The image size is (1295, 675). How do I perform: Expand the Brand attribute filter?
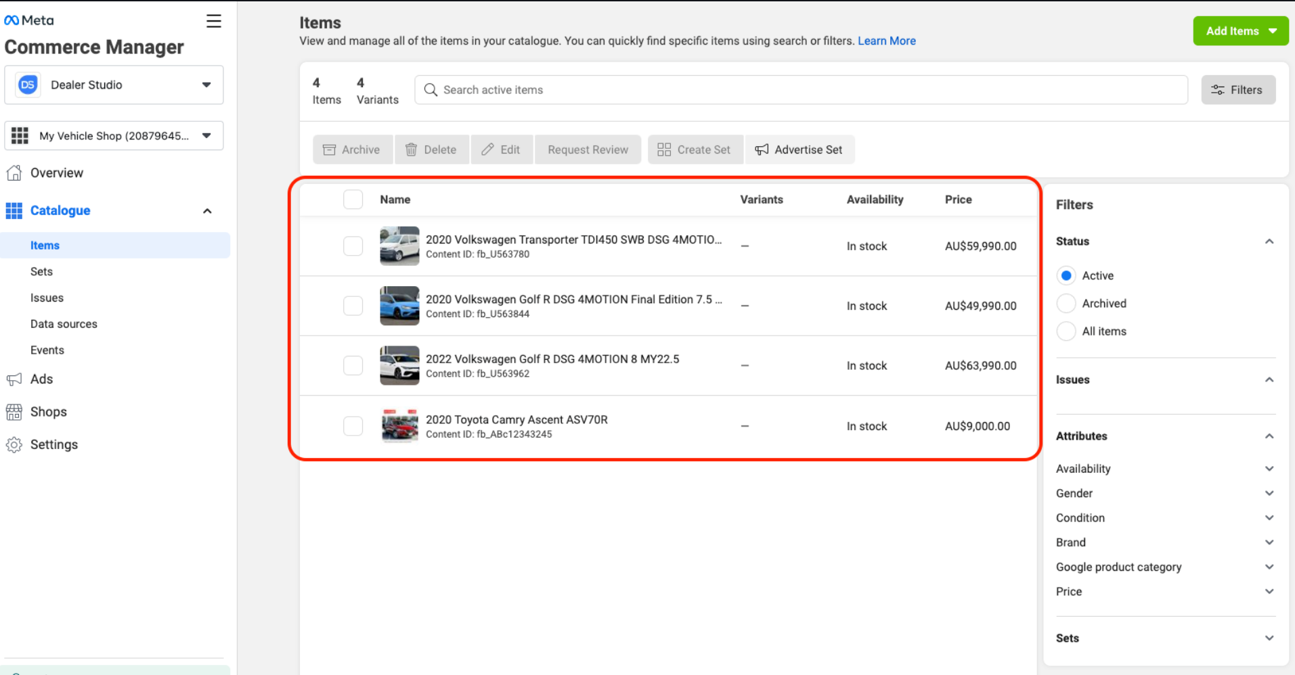(x=1269, y=542)
